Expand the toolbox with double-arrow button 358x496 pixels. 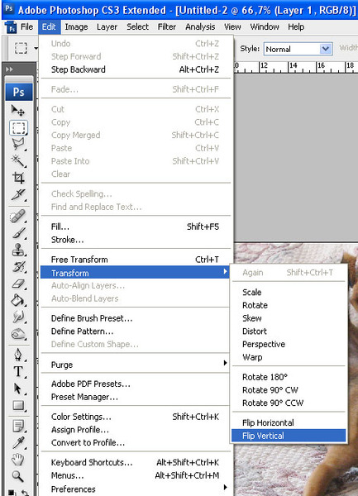(9, 69)
